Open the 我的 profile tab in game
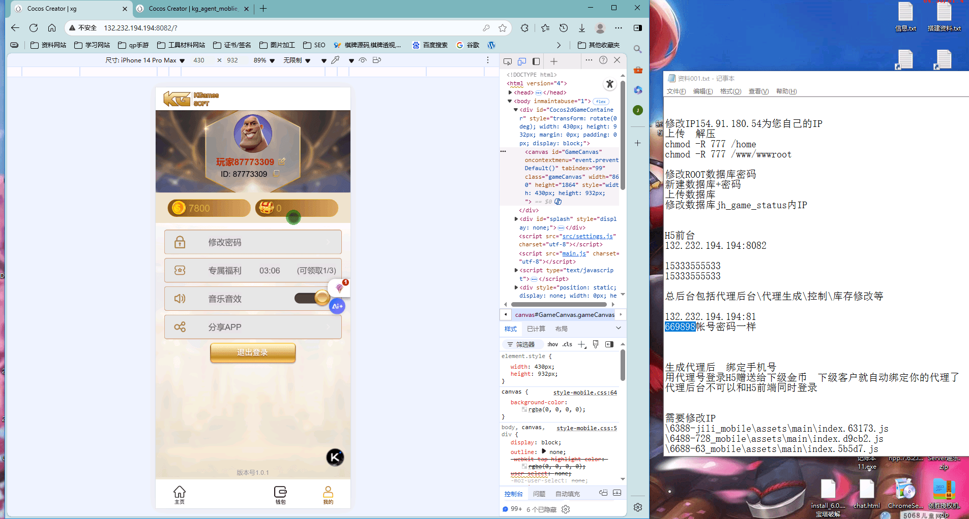The height and width of the screenshot is (519, 969). [328, 495]
